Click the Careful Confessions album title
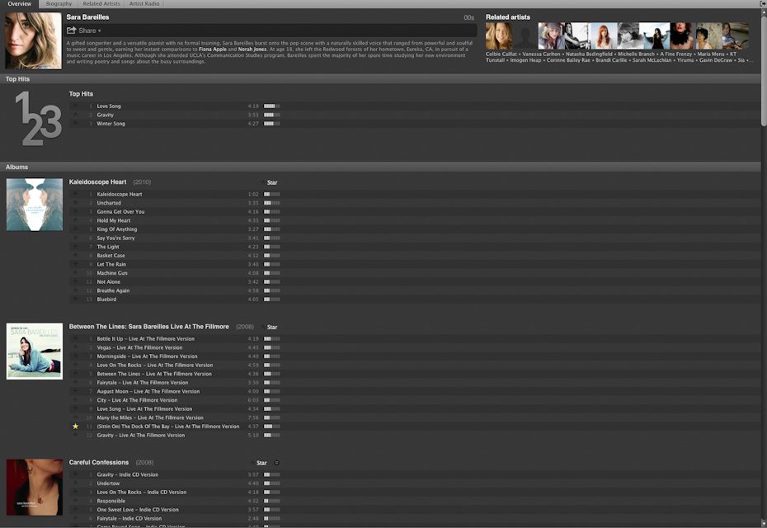Image resolution: width=767 pixels, height=528 pixels. [x=99, y=462]
